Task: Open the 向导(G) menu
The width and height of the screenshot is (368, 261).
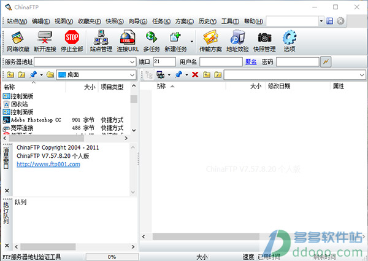Action: click(138, 21)
